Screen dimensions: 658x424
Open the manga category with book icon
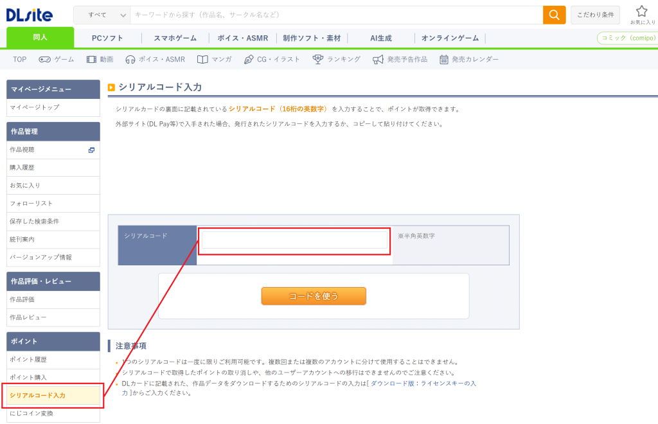pos(214,59)
